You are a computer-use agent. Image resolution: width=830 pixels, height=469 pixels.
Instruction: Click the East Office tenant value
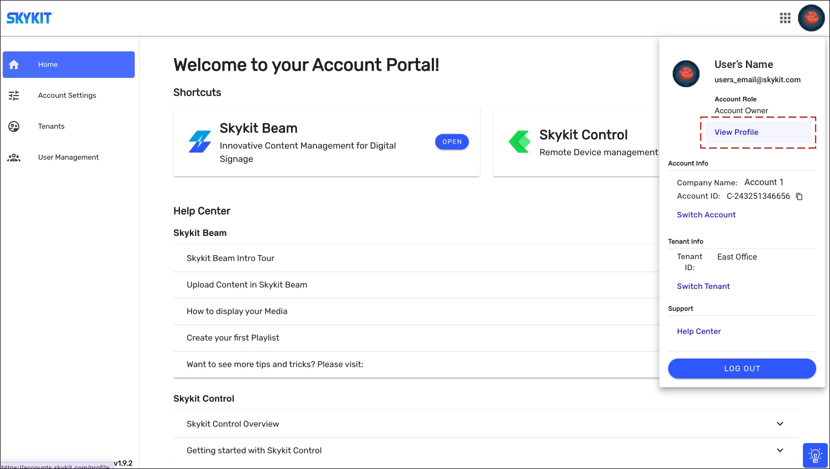coord(737,257)
